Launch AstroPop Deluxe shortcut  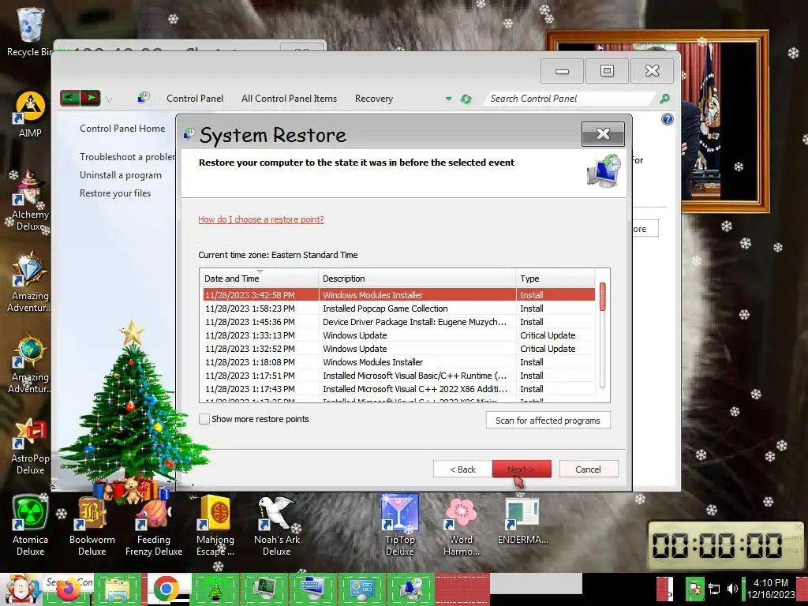pos(30,447)
